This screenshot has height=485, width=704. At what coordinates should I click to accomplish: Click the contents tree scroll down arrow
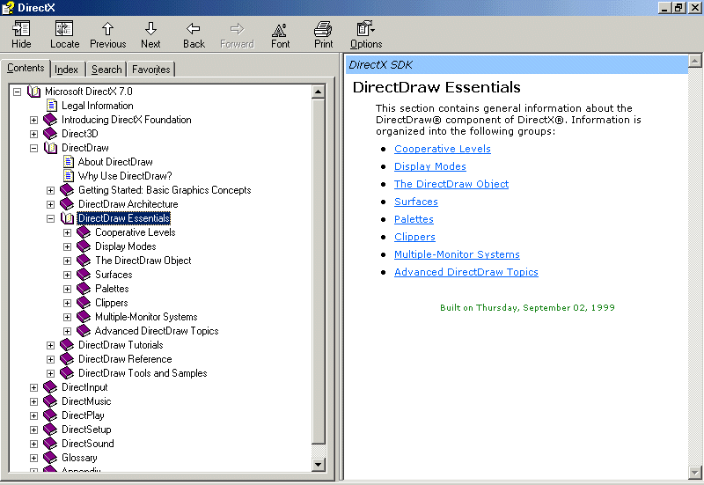(319, 463)
